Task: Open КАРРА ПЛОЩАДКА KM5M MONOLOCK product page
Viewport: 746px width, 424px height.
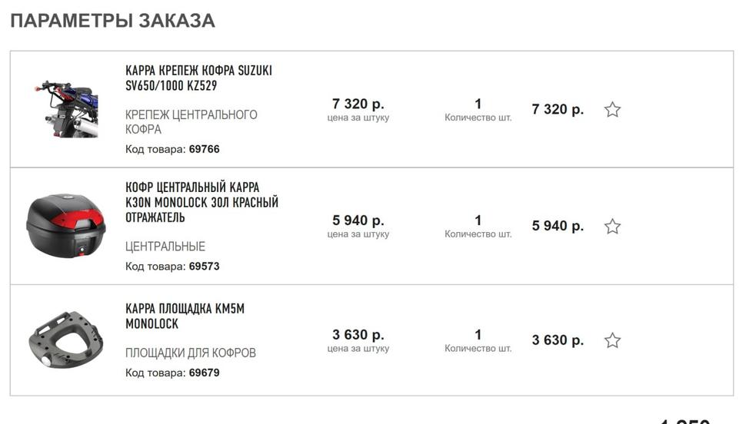Action: (x=185, y=316)
